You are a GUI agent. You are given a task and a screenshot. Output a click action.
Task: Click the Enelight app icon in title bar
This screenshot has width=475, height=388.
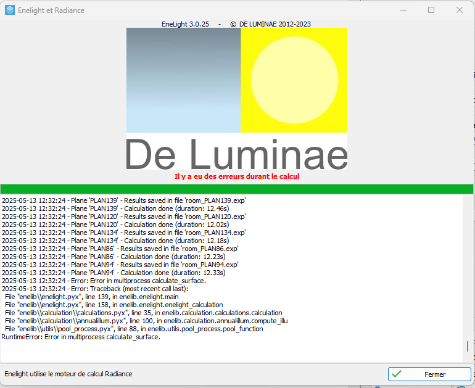tap(10, 10)
